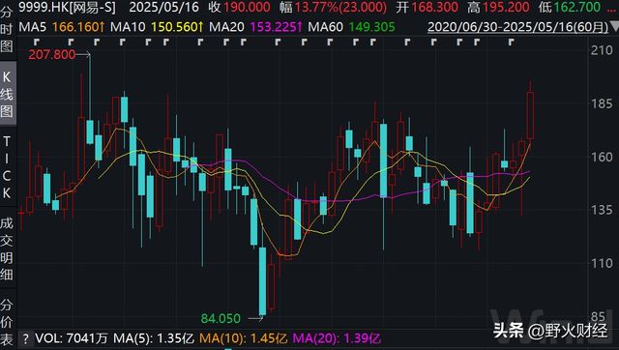The image size is (619, 350).
Task: Click the 9999.HK[网易-S] stock title
Action: tap(67, 7)
